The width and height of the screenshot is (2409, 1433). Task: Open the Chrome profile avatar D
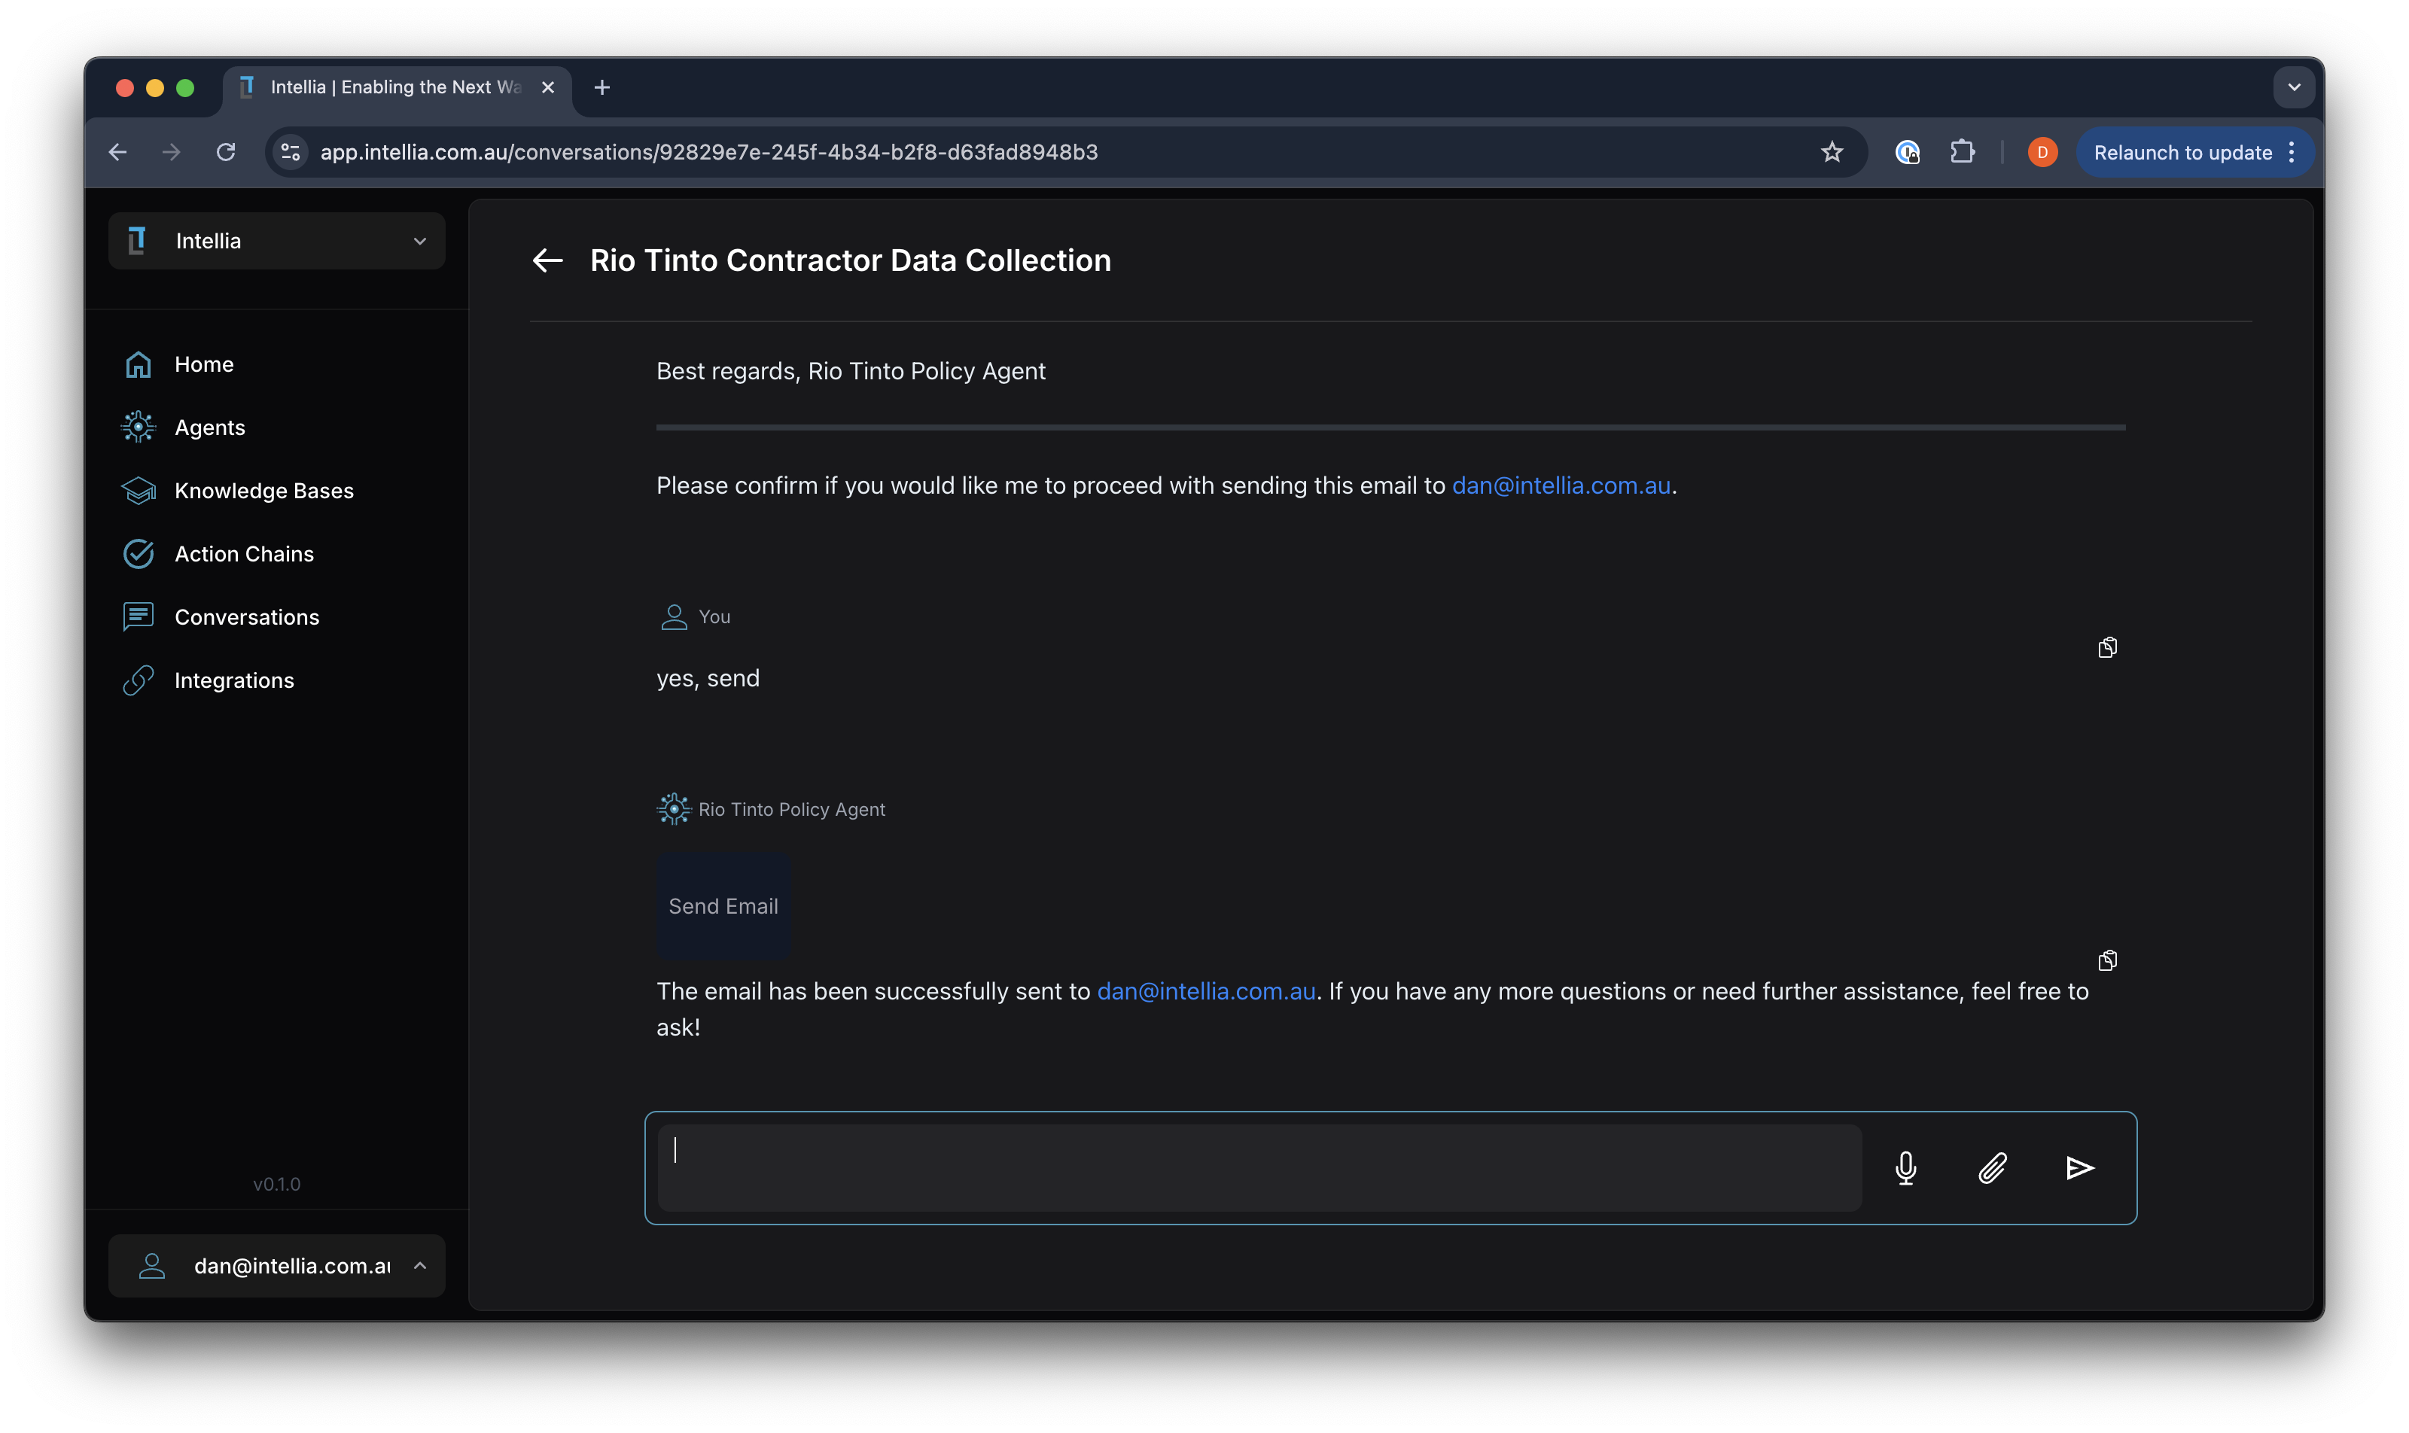(x=2042, y=151)
